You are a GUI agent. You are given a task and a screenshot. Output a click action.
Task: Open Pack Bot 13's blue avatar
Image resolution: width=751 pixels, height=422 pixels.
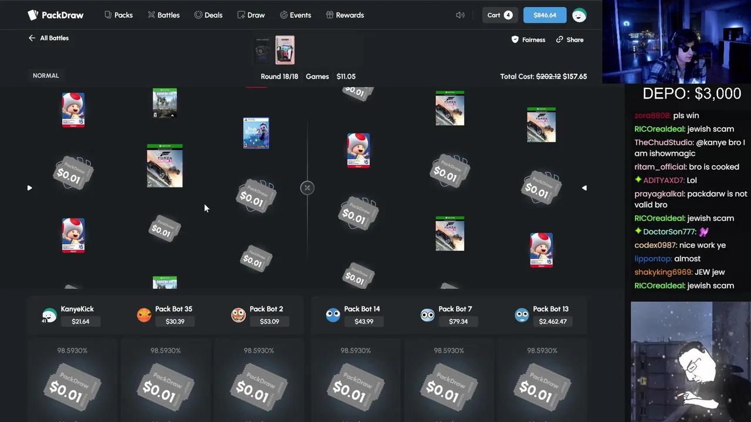[x=522, y=315]
